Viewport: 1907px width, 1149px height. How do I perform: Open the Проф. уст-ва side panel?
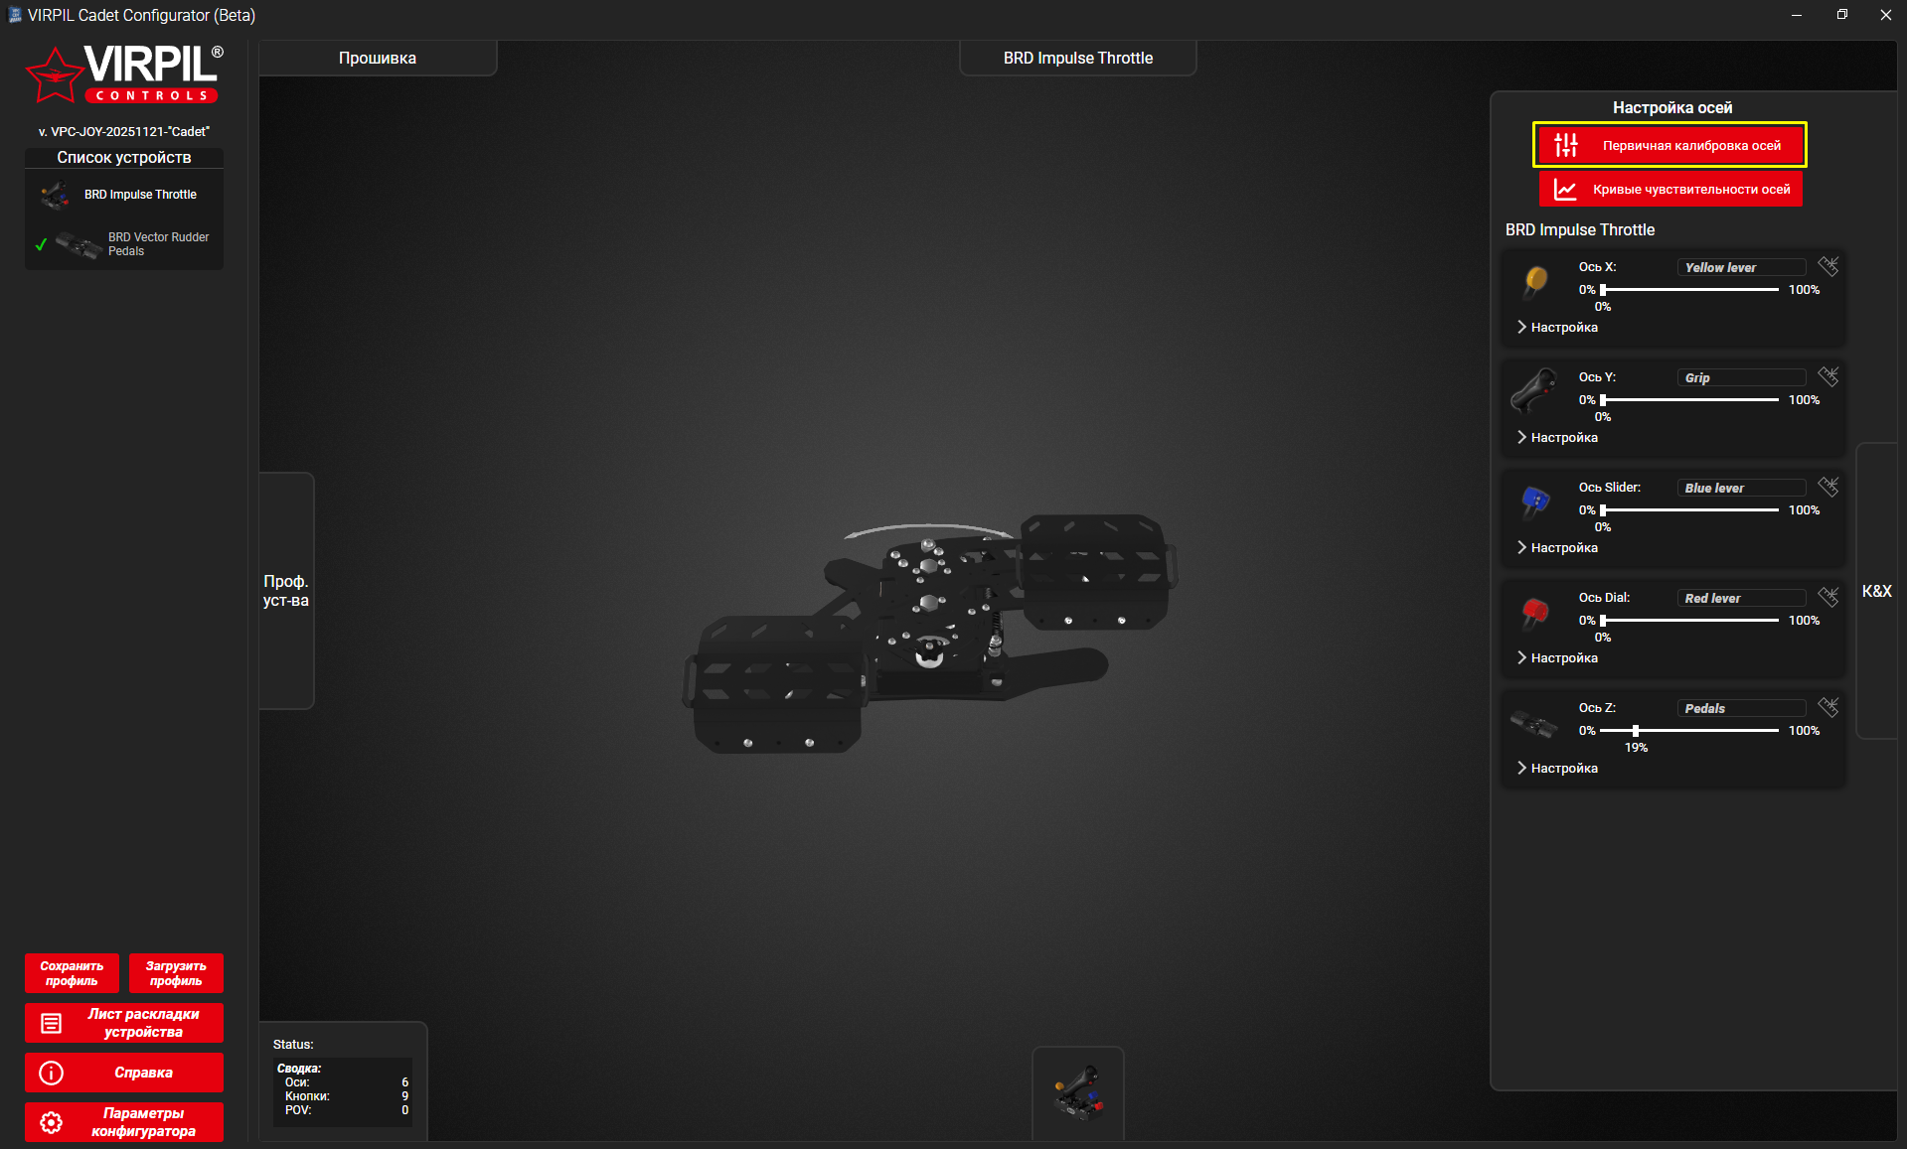(x=286, y=591)
